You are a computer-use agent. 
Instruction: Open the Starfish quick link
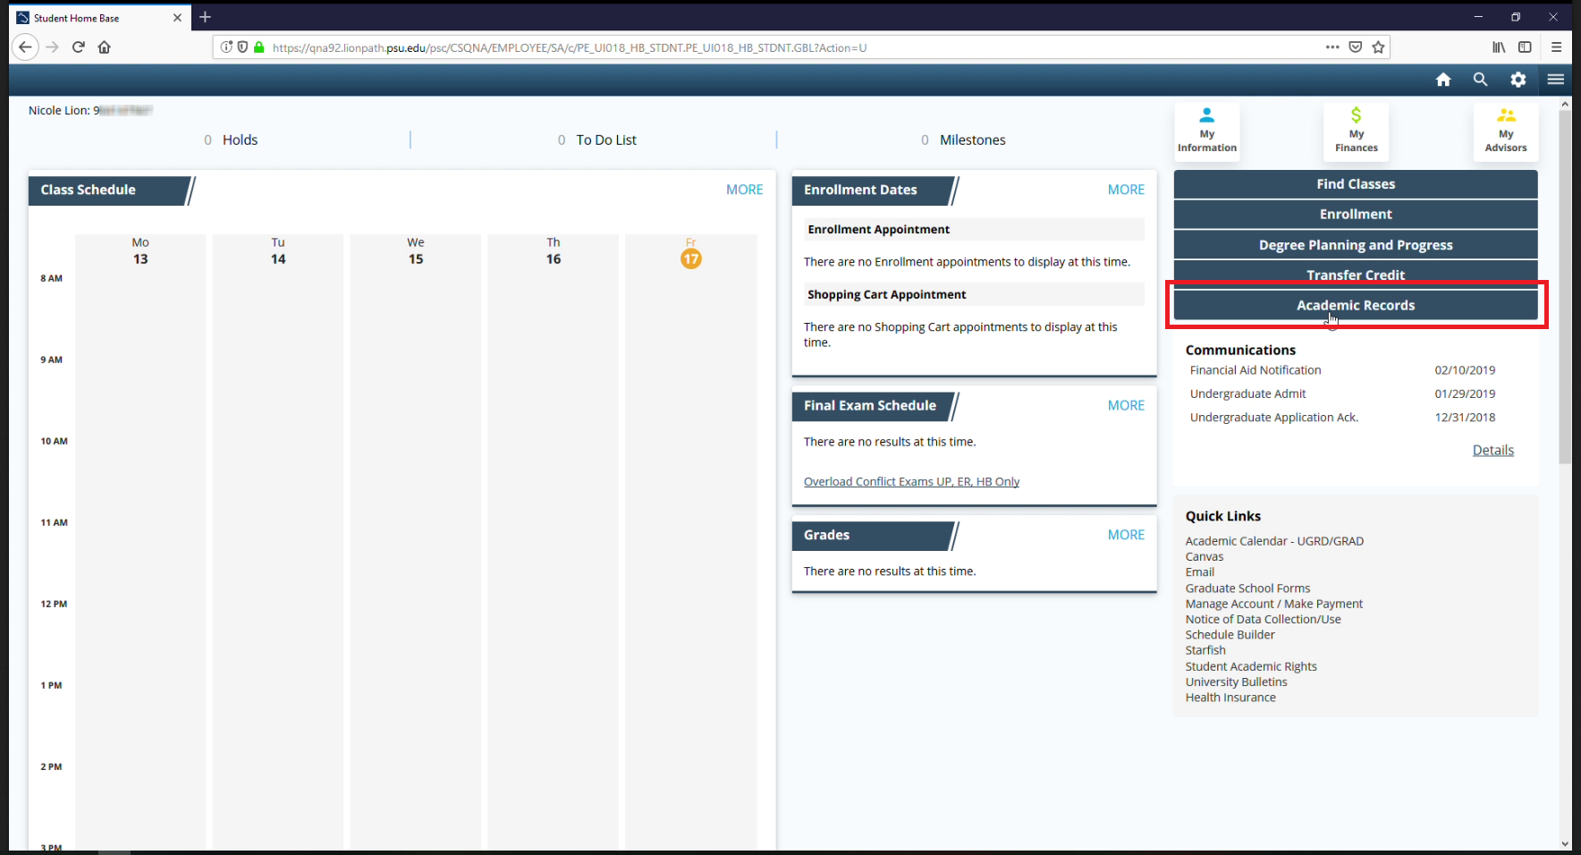tap(1205, 651)
